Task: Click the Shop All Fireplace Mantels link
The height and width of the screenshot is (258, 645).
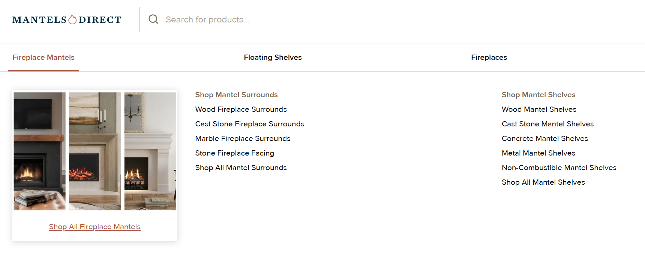Action: pyautogui.click(x=94, y=227)
